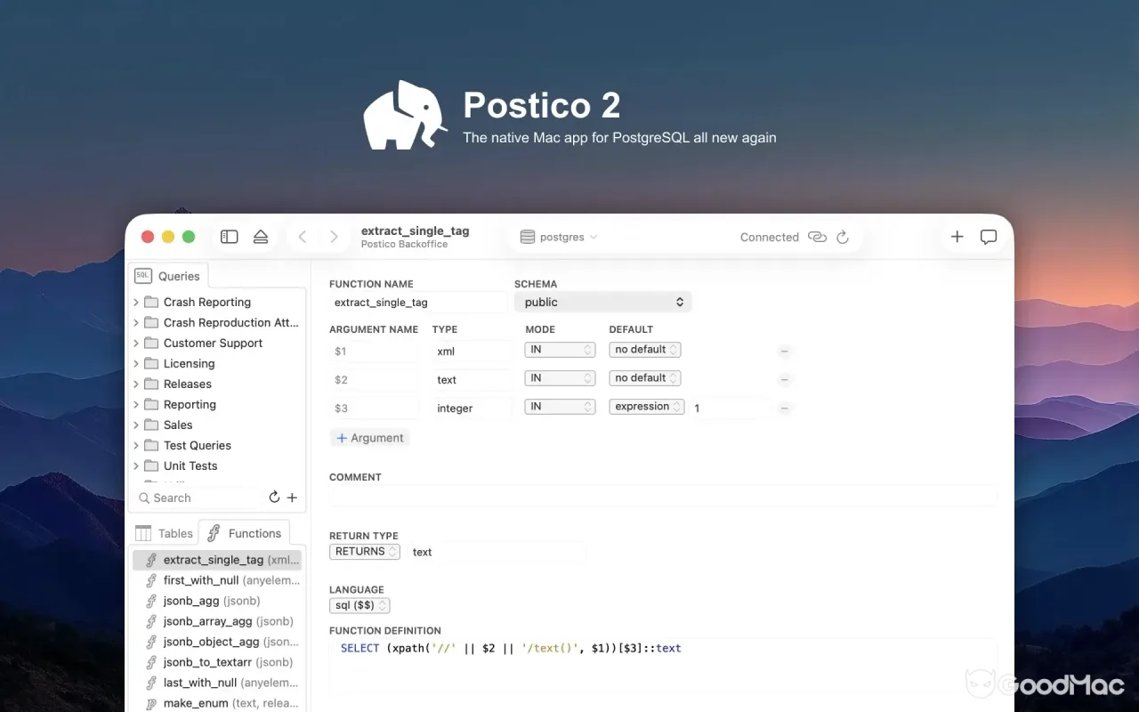
Task: Switch to the Tables tab
Action: [x=164, y=533]
